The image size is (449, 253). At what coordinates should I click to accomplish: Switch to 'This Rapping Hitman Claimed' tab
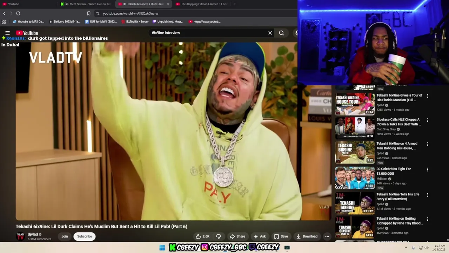(201, 4)
